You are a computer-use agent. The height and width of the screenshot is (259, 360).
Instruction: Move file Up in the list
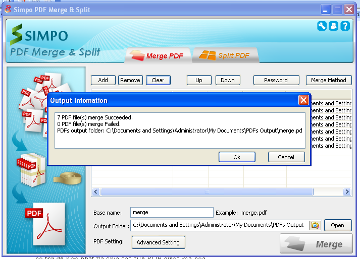[199, 80]
